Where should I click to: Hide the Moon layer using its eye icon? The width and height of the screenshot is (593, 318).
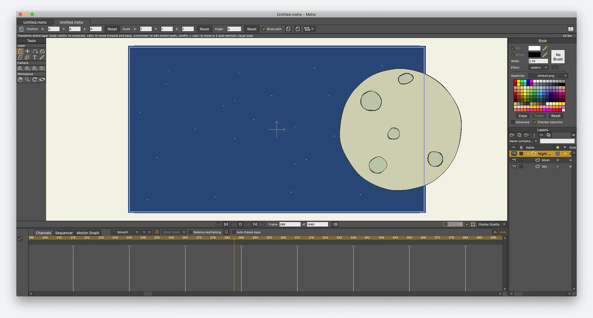tap(514, 160)
